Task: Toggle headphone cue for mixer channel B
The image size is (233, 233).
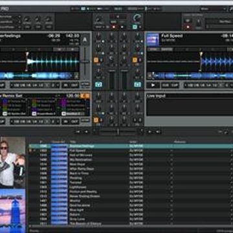Action: click(x=137, y=84)
